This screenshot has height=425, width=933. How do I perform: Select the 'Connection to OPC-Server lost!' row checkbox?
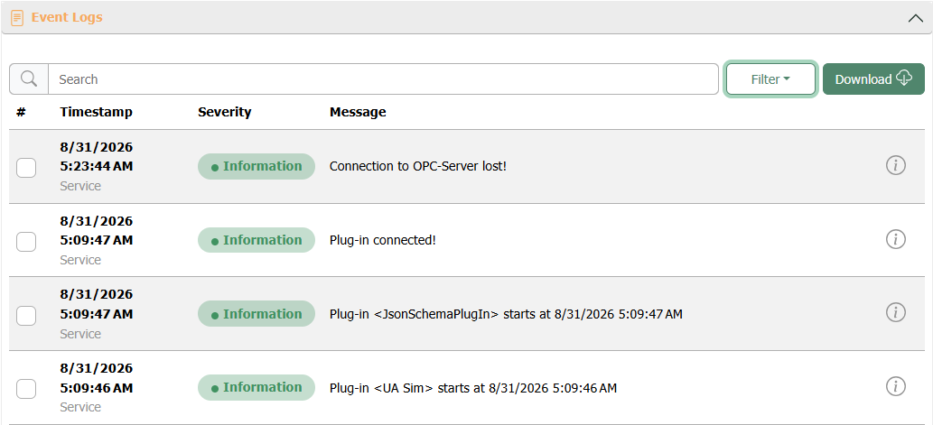coord(26,168)
